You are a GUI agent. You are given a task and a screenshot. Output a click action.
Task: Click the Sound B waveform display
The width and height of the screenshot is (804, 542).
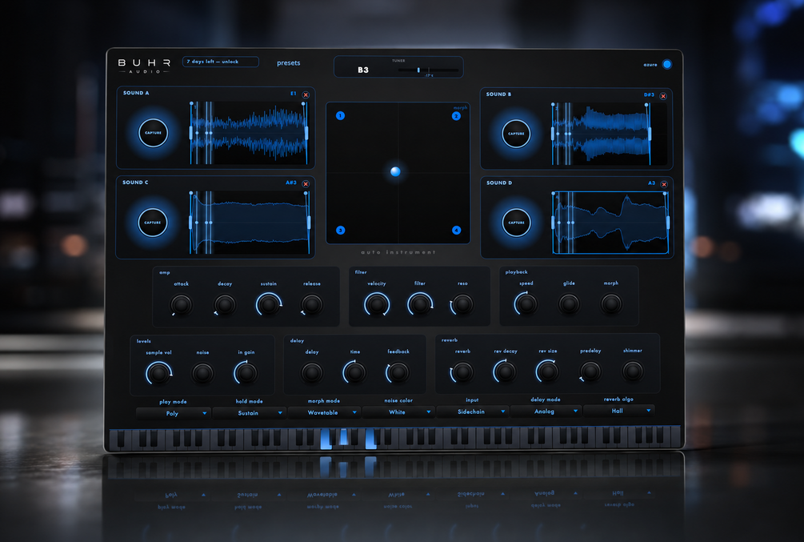(609, 134)
